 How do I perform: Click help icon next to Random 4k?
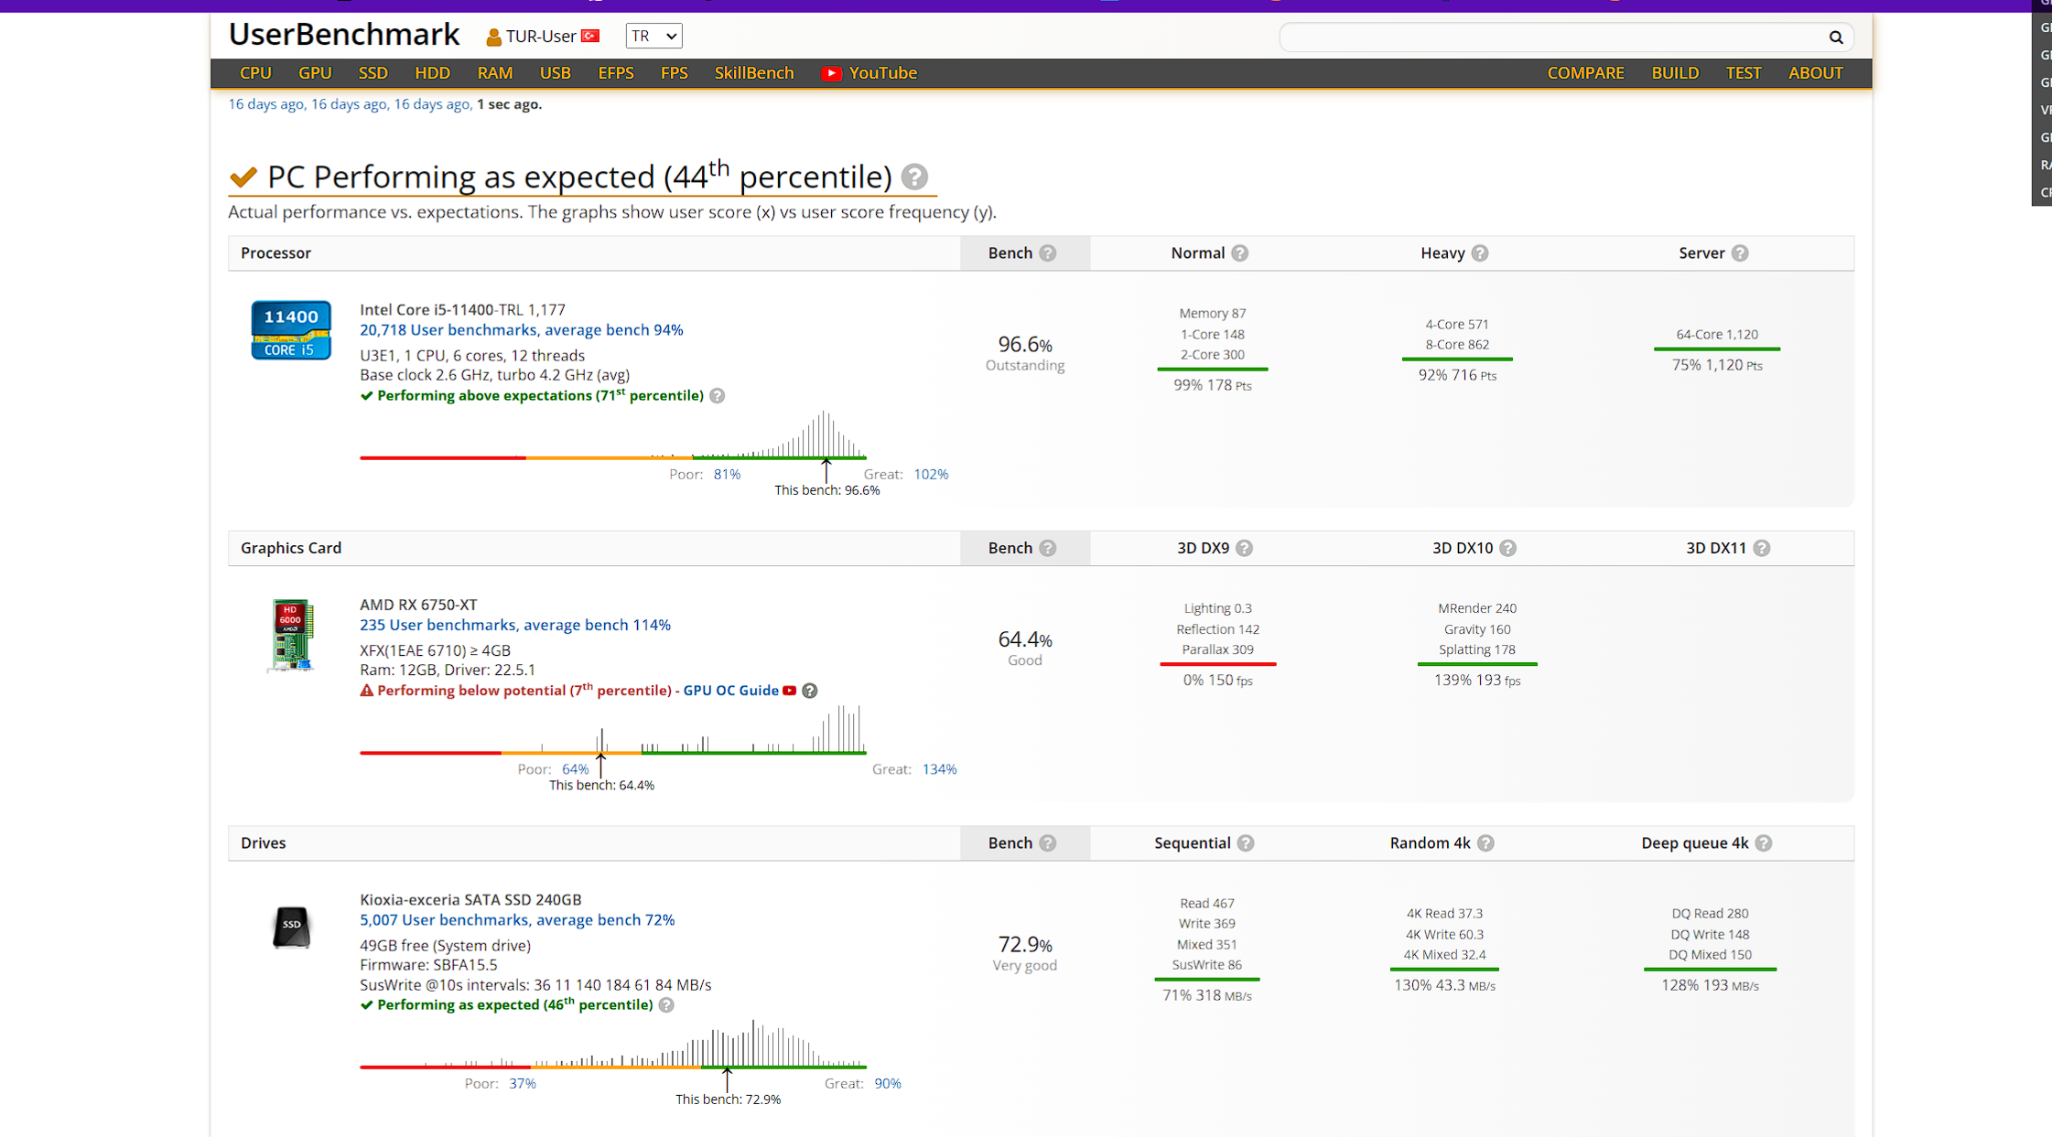(x=1485, y=843)
